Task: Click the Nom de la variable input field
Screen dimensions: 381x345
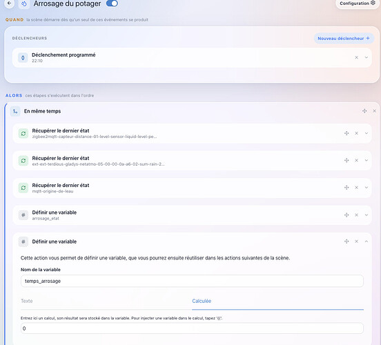Action: 192,281
